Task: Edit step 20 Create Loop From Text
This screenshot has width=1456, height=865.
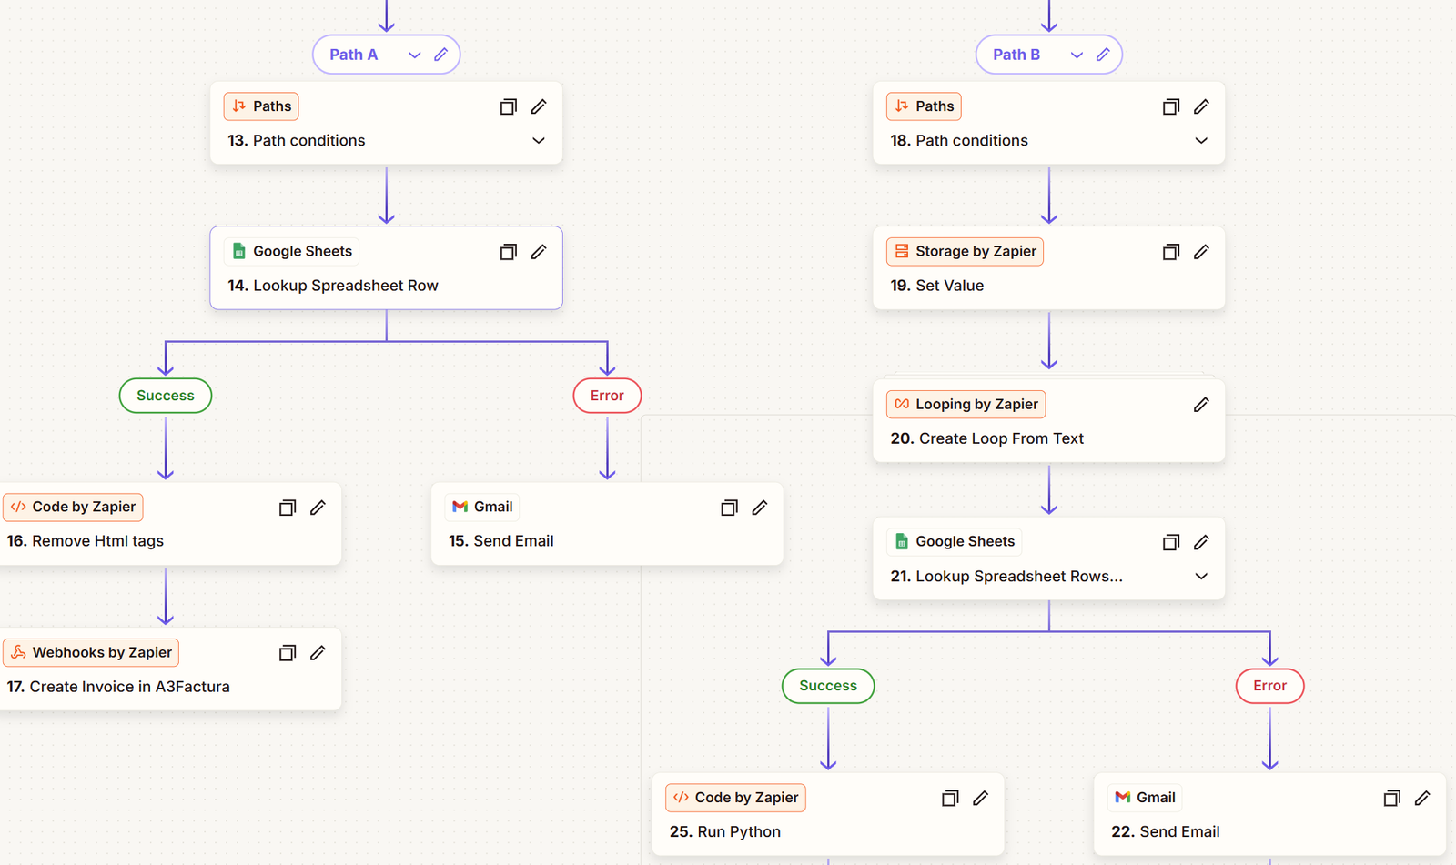Action: pyautogui.click(x=1201, y=405)
